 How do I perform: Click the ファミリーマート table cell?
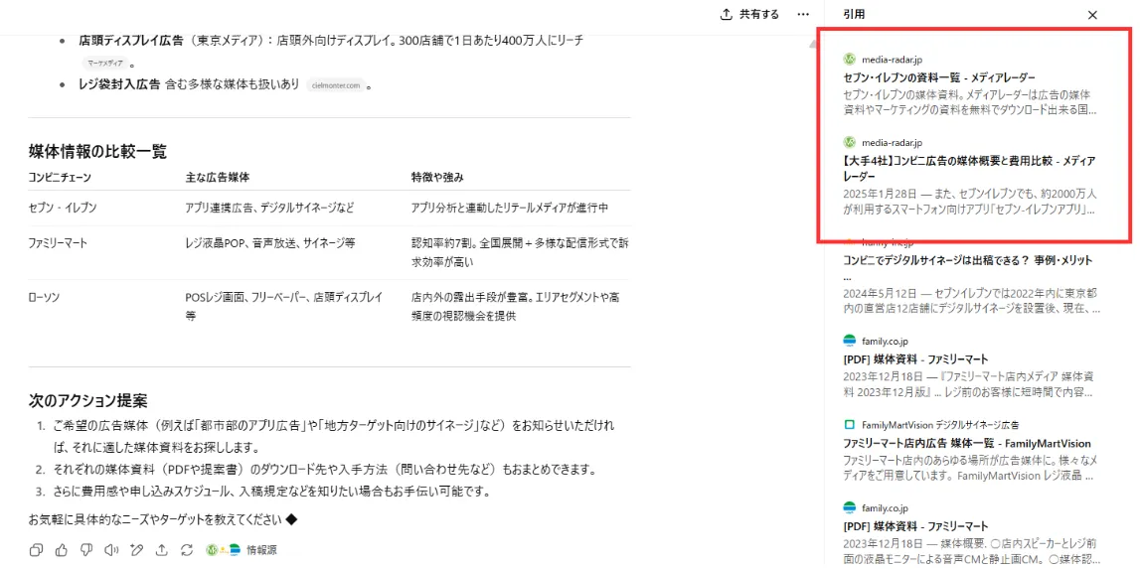(59, 242)
